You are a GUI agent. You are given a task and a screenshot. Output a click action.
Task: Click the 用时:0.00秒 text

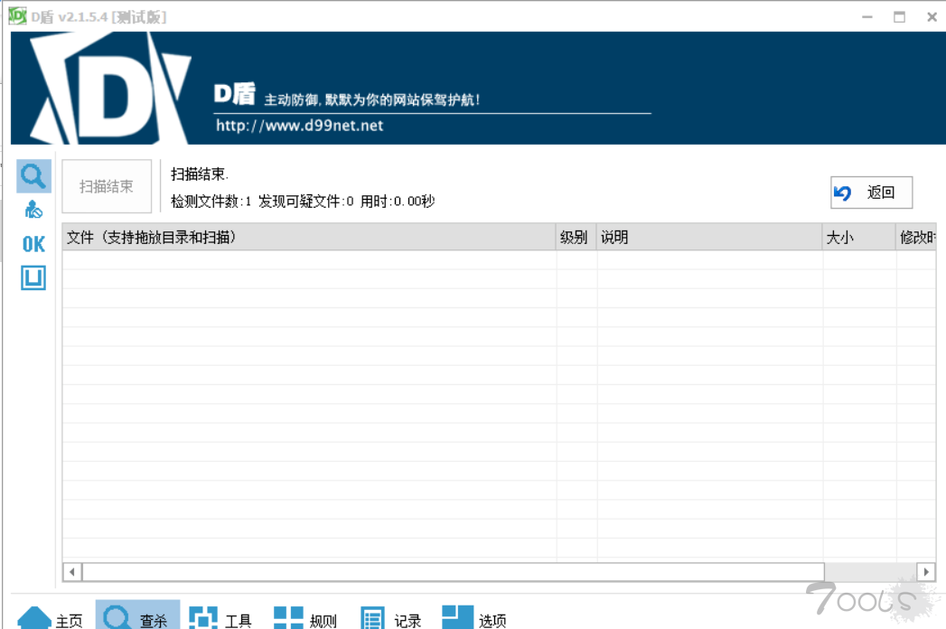click(x=398, y=202)
